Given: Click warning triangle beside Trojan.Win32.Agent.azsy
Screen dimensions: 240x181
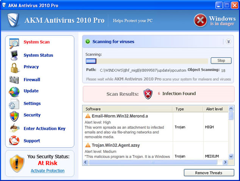Looking at the screenshot, I should pyautogui.click(x=88, y=145).
